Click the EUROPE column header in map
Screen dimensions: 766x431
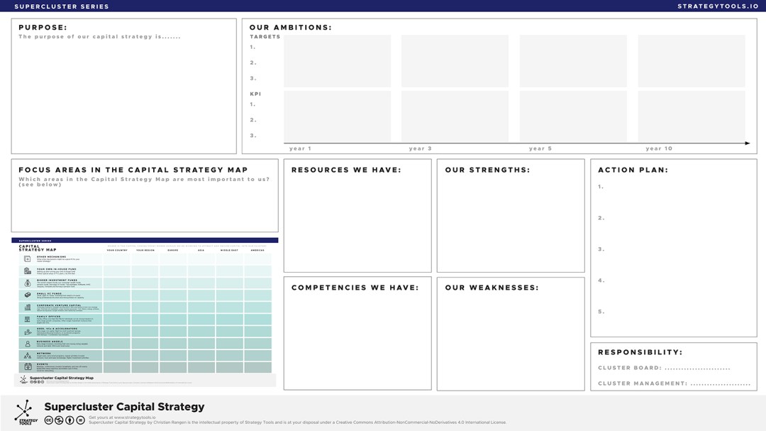(173, 250)
